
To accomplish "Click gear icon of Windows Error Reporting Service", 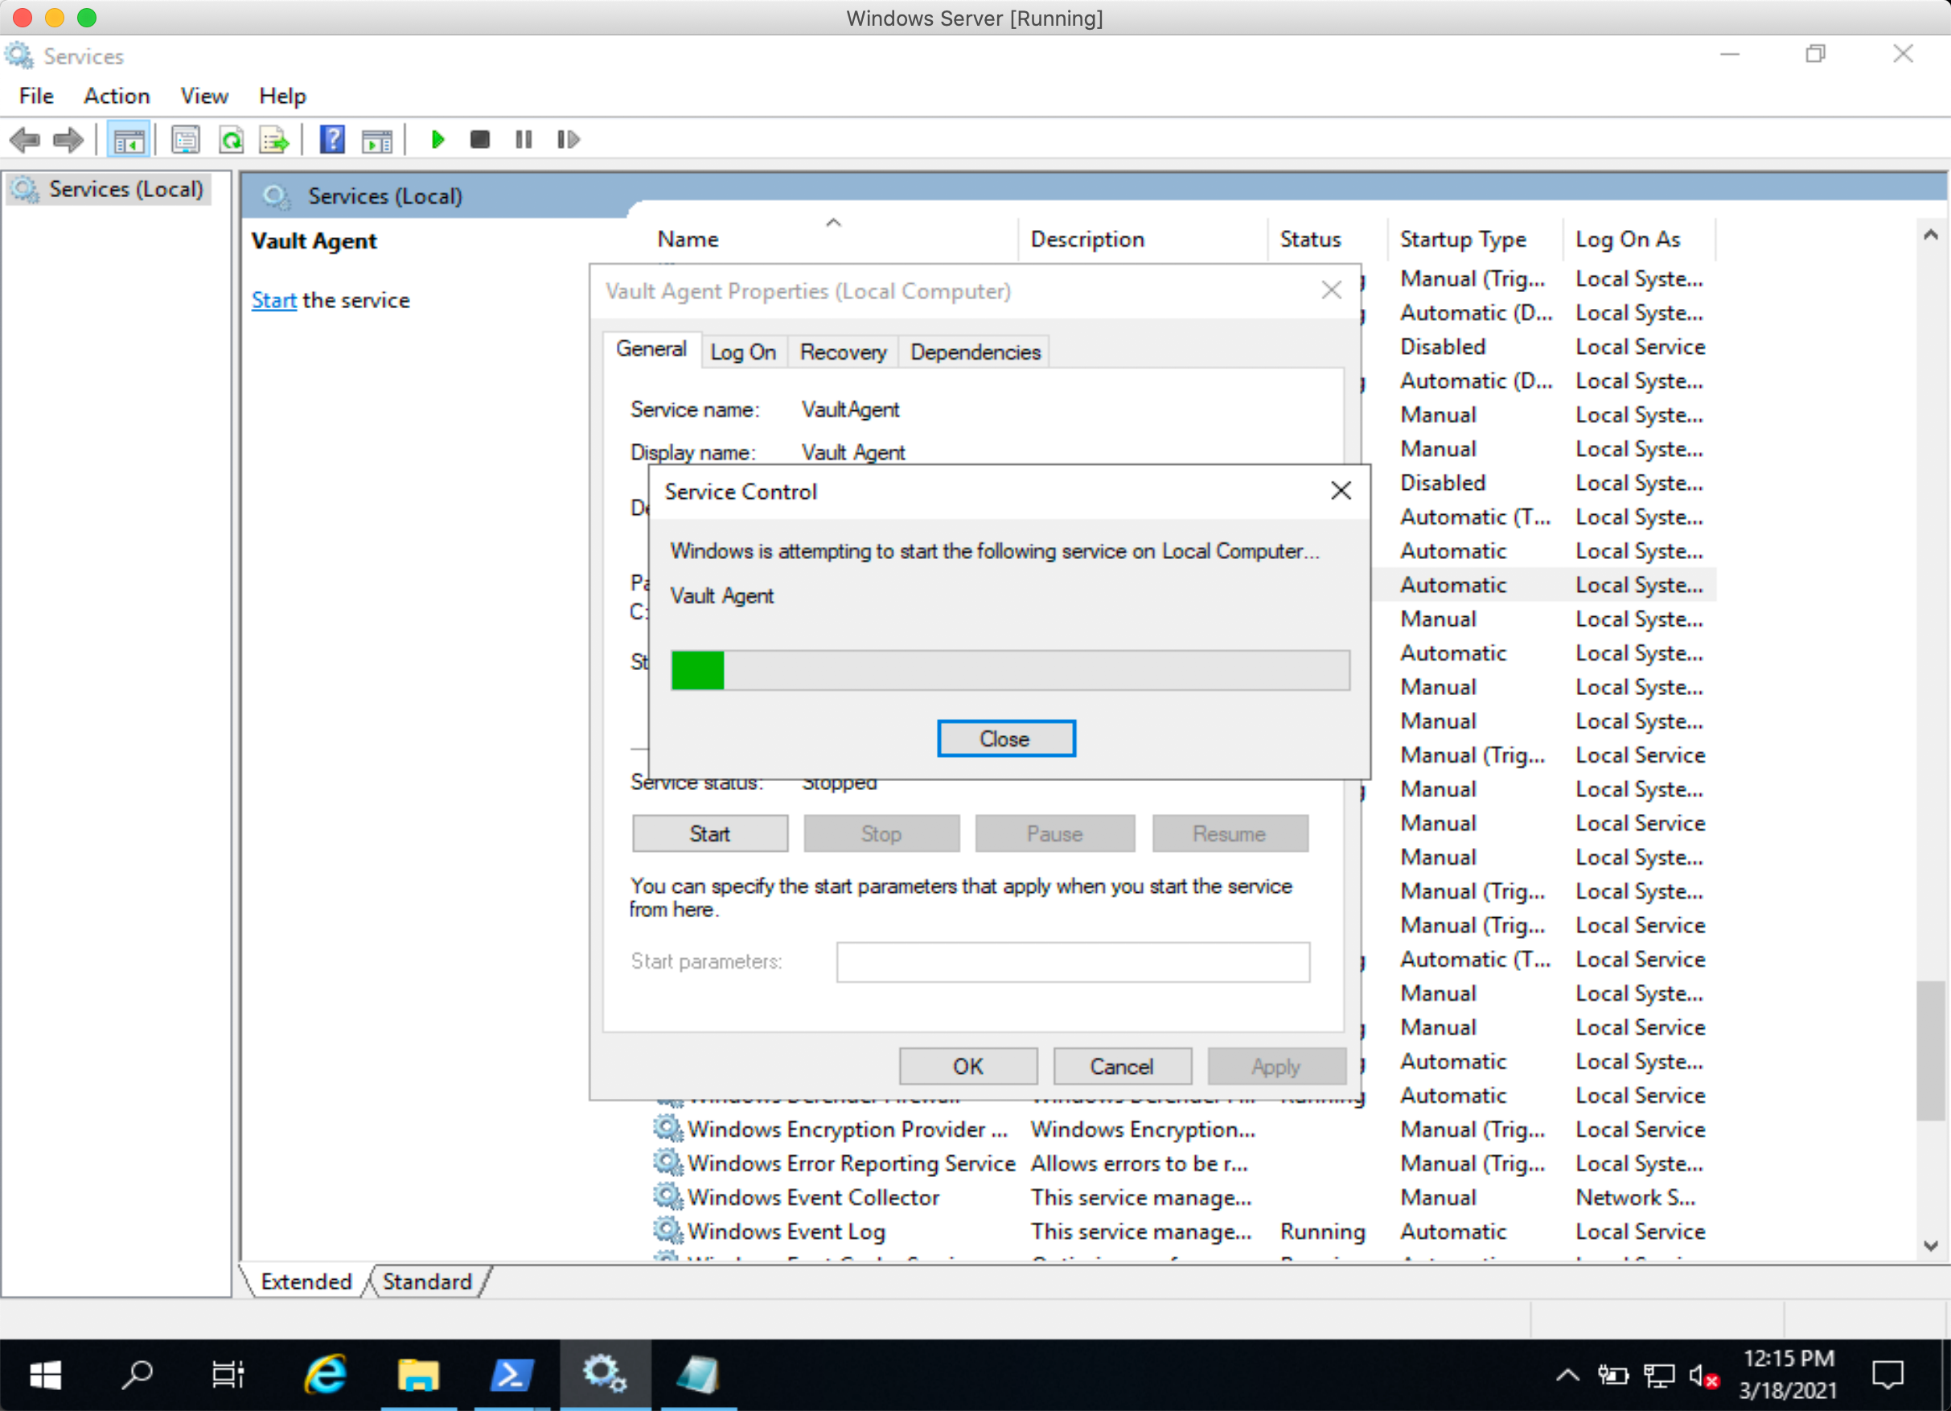I will point(667,1162).
